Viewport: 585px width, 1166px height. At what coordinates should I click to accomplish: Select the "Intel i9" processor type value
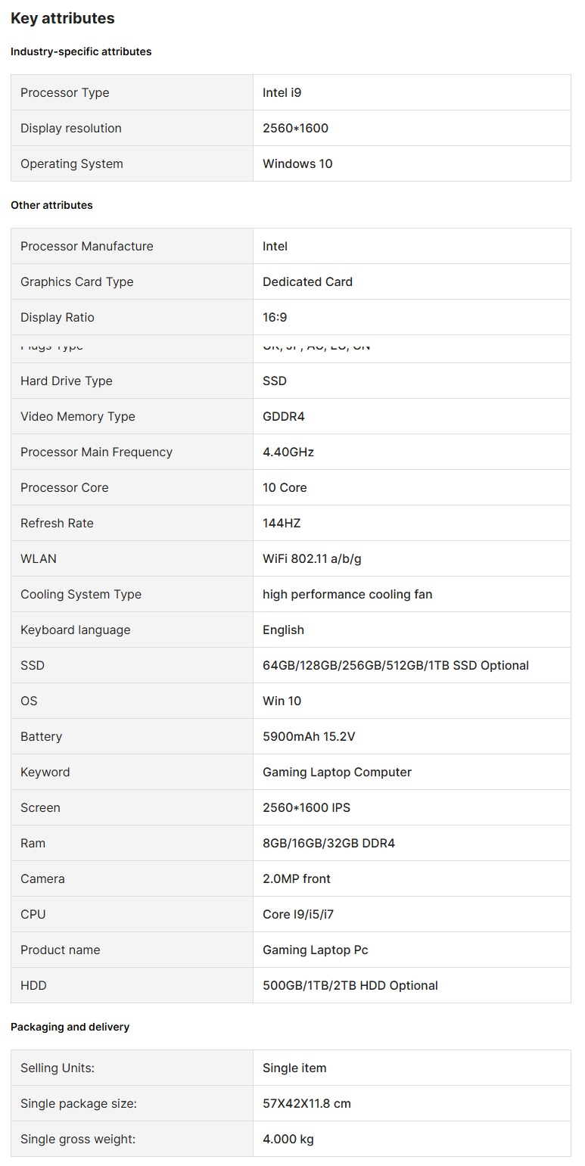click(282, 92)
